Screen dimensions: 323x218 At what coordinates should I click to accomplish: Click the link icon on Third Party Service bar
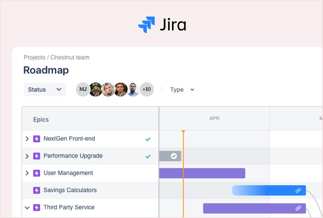298,208
